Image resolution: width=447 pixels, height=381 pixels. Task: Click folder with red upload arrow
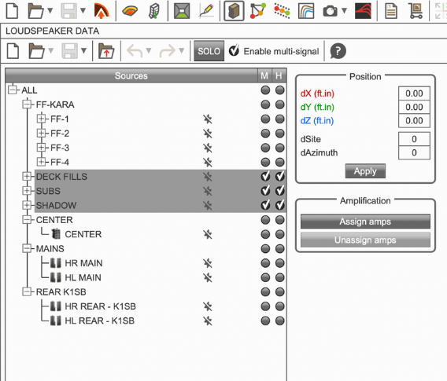click(x=106, y=51)
